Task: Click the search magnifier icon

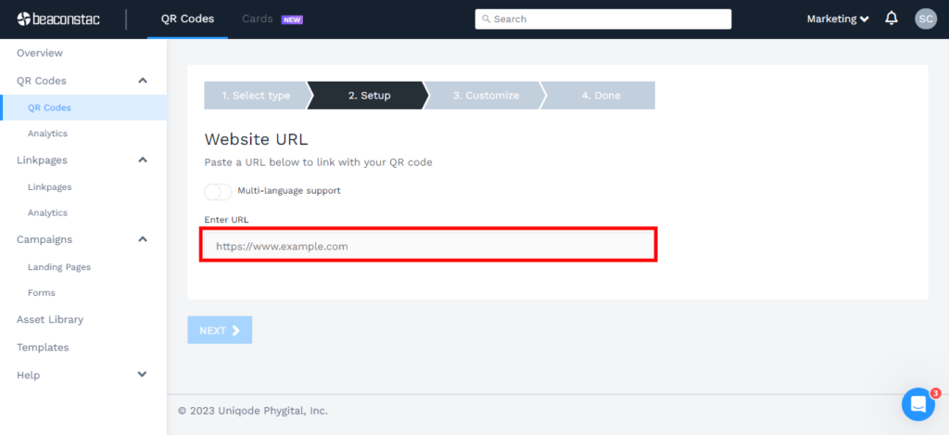Action: (486, 19)
